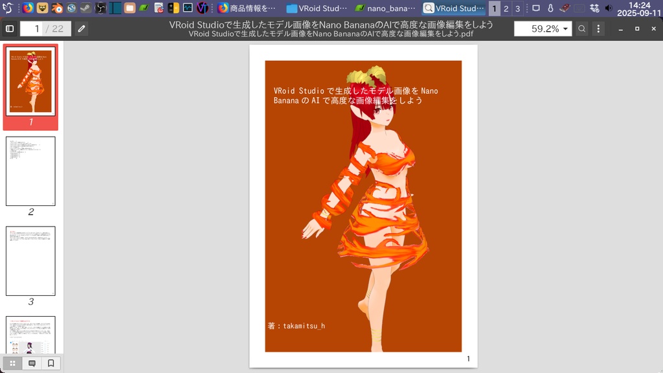This screenshot has height=373, width=663.
Task: Show thumbnails view in the sidebar bottom bar
Action: [13, 363]
